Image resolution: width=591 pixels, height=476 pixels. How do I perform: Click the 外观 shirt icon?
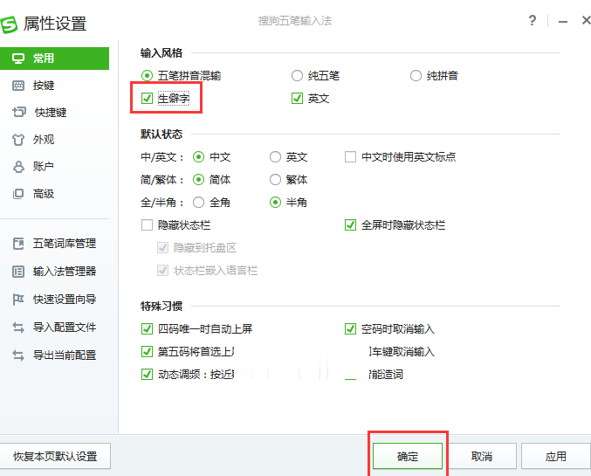pyautogui.click(x=18, y=140)
